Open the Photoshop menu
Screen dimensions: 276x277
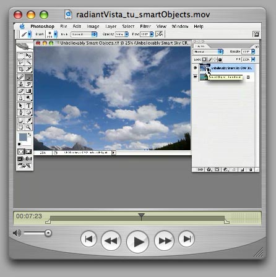[43, 27]
